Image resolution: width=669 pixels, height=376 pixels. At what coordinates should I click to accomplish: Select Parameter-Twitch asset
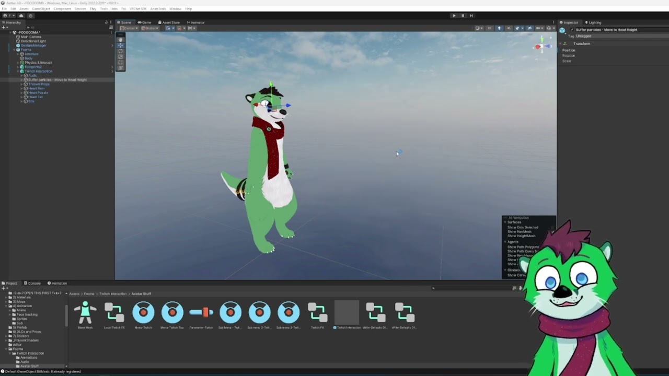tap(201, 315)
